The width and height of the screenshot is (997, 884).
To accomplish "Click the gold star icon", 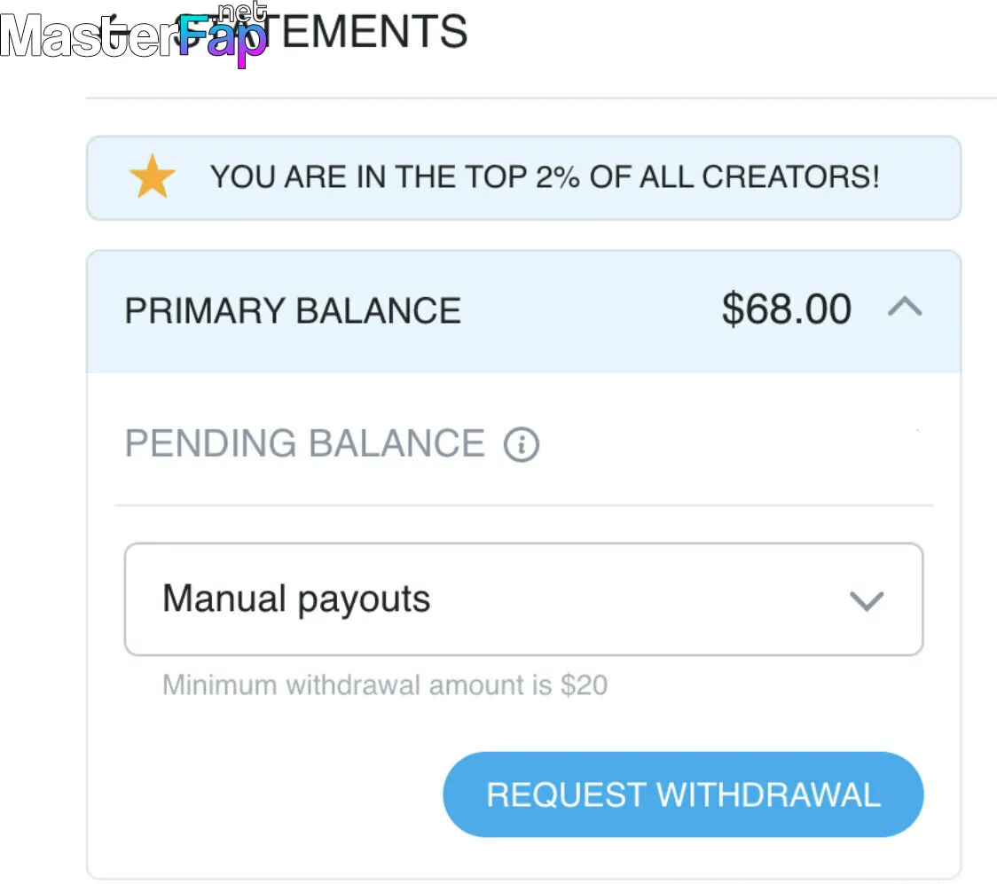I will tap(152, 178).
